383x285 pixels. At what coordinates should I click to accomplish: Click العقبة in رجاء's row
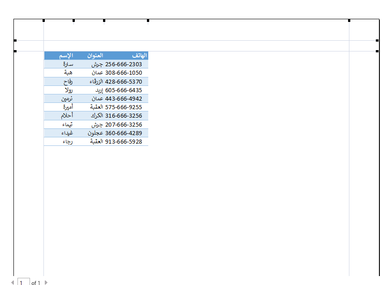pyautogui.click(x=97, y=141)
